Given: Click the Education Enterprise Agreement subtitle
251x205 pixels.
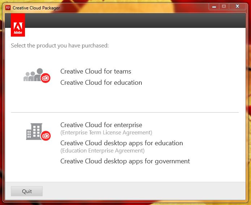Looking at the screenshot, I should pyautogui.click(x=102, y=151).
